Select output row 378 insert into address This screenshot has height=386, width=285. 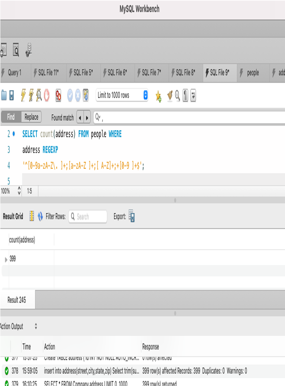click(142, 371)
